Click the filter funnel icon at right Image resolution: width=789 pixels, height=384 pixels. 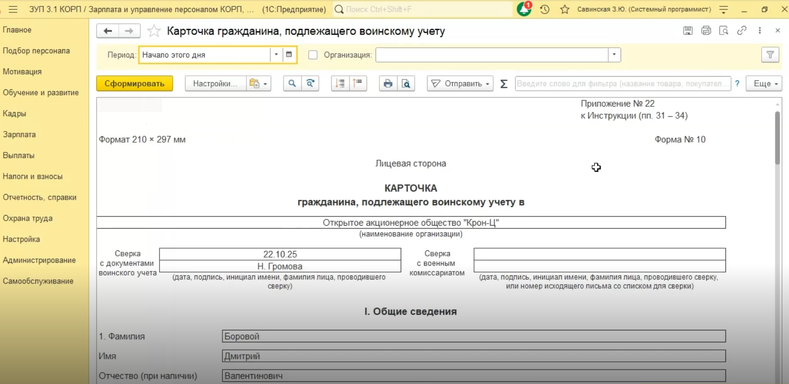(770, 55)
